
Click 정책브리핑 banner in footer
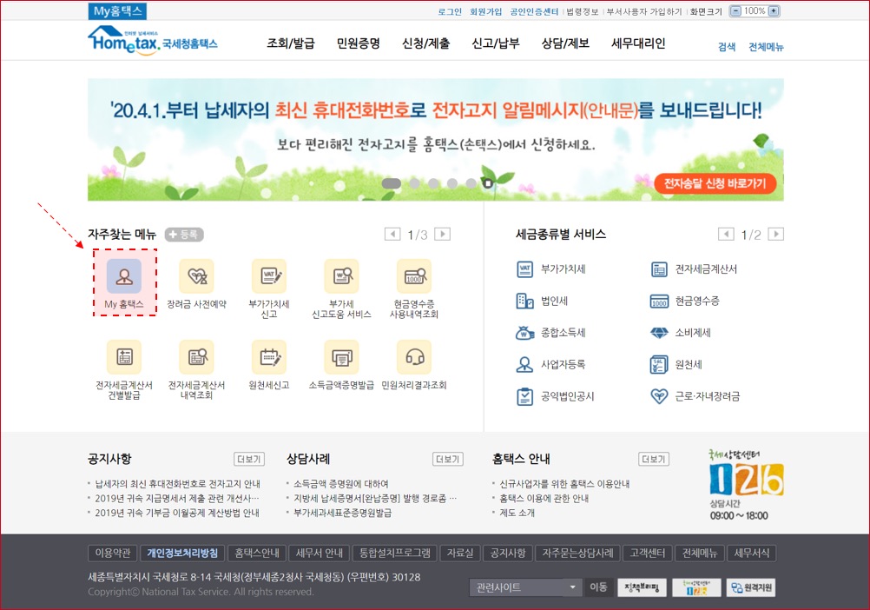(x=642, y=587)
